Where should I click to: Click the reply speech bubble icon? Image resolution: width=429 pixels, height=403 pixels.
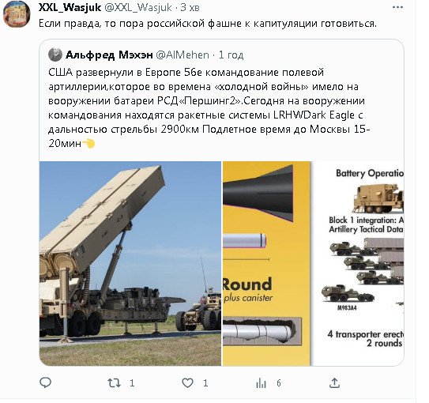(x=45, y=382)
